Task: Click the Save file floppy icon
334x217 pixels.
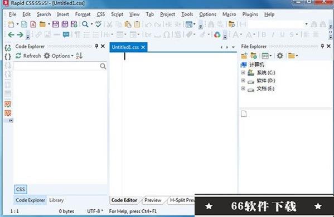Action: (x=56, y=24)
